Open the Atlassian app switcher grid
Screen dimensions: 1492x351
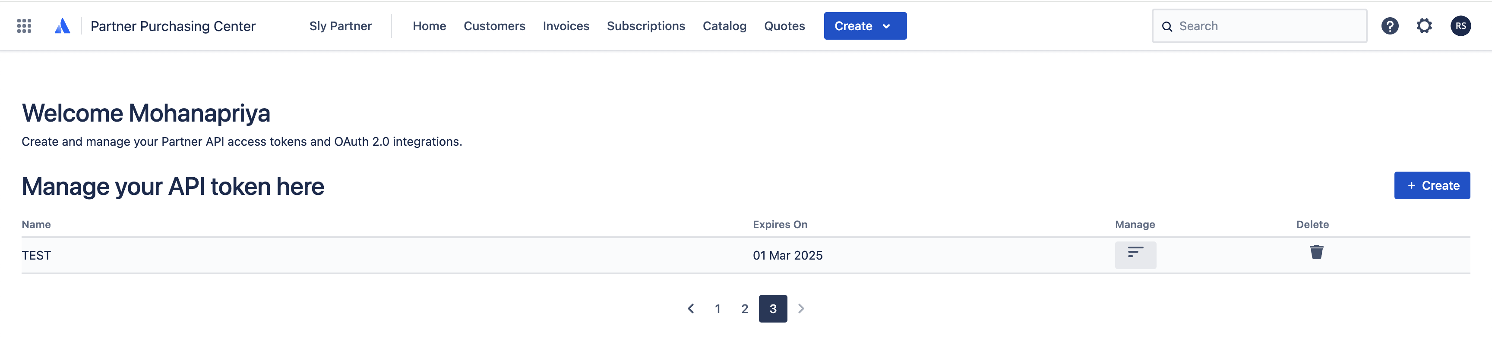click(x=24, y=25)
